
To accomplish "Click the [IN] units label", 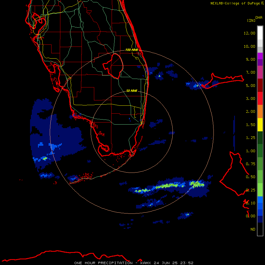I will (251, 20).
